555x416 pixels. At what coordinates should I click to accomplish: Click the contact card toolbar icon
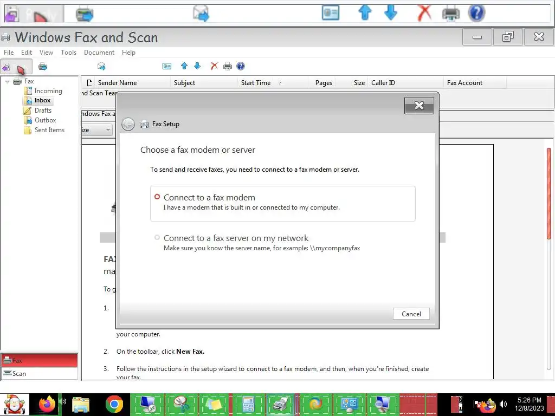(x=167, y=66)
